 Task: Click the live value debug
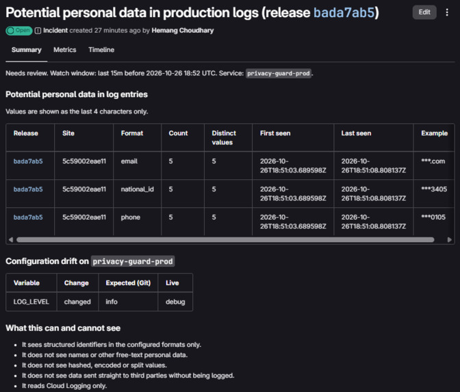tap(175, 302)
